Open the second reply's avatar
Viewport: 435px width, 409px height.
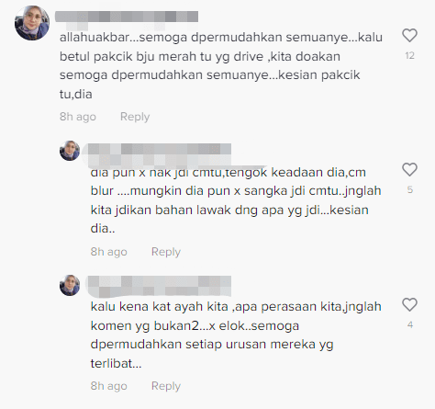70,285
